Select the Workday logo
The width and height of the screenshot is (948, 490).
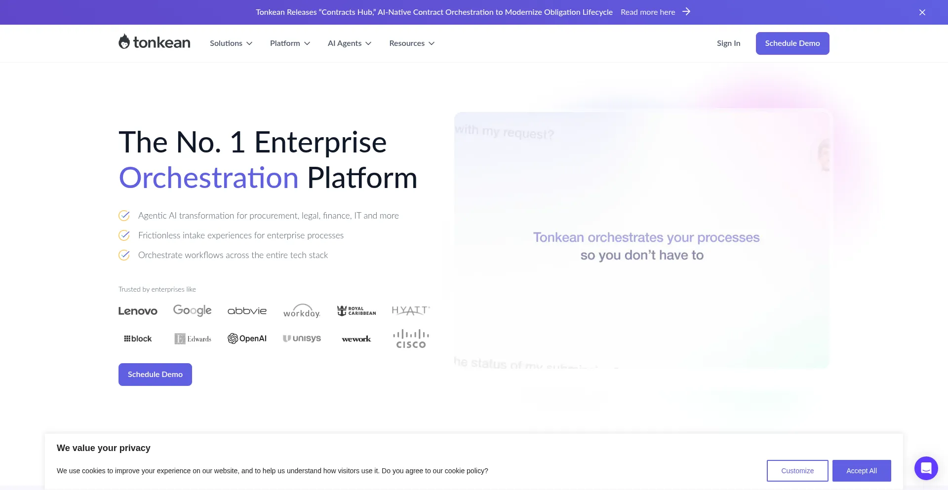(302, 311)
